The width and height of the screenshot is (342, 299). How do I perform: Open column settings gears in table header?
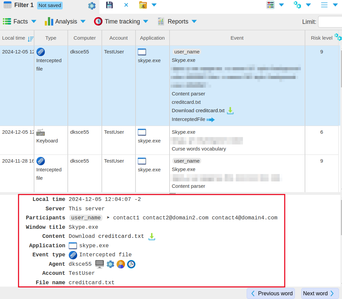(338, 37)
